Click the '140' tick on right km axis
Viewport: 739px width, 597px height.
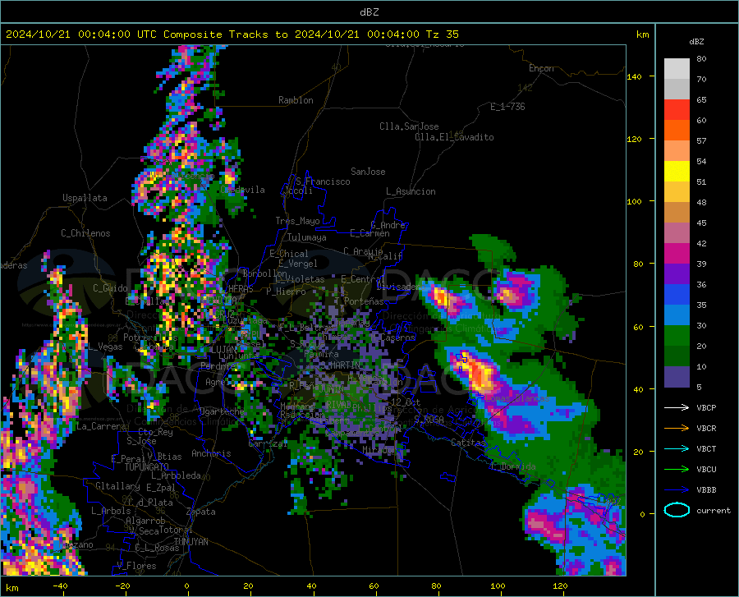tap(634, 77)
